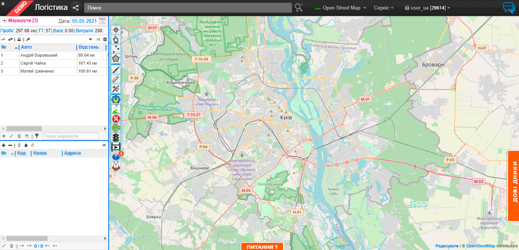
Task: Open the Сервіс menu
Action: (x=383, y=8)
